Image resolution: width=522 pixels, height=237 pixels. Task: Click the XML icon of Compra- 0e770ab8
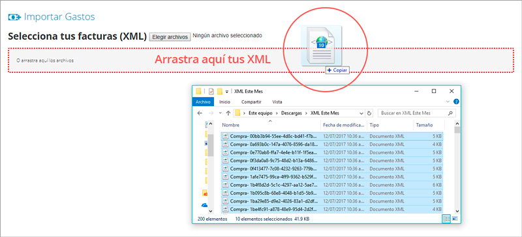(226, 152)
